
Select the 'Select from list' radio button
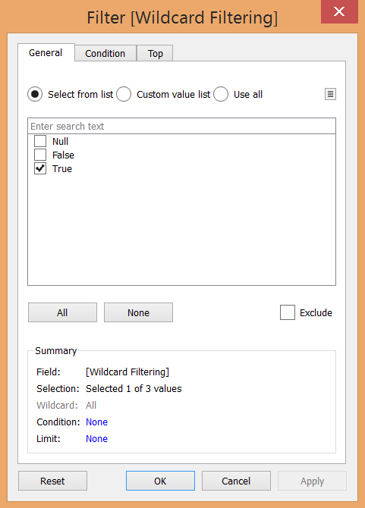(35, 94)
